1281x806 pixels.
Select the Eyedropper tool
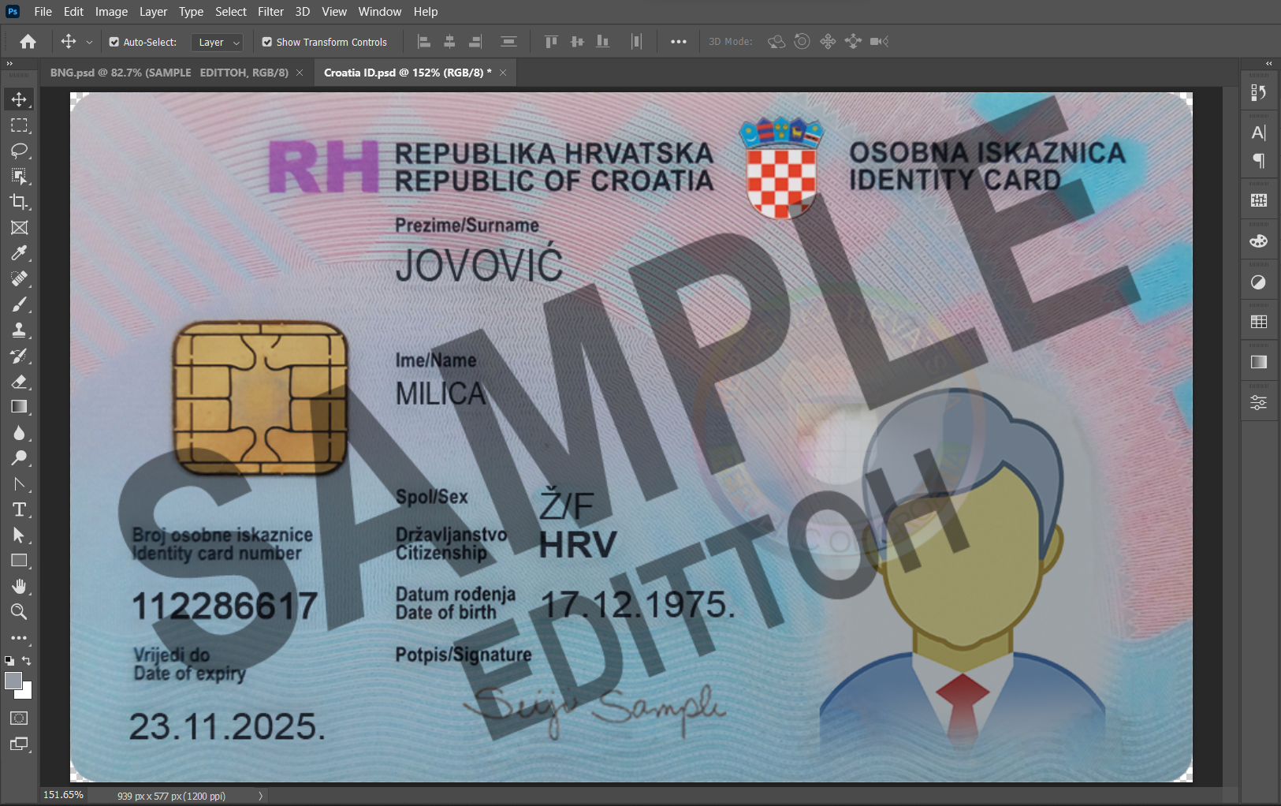click(19, 253)
